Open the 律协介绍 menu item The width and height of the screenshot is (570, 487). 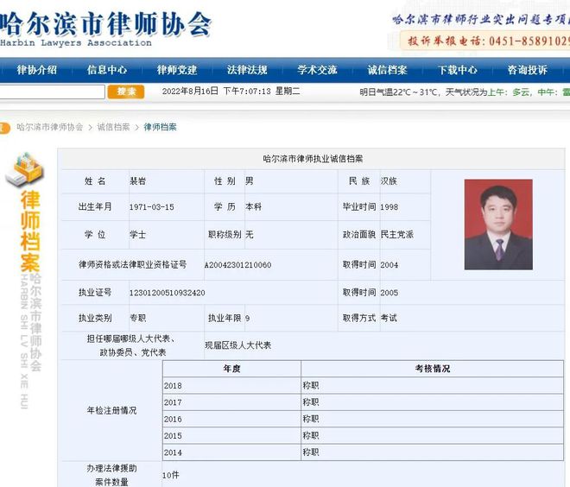(x=37, y=70)
